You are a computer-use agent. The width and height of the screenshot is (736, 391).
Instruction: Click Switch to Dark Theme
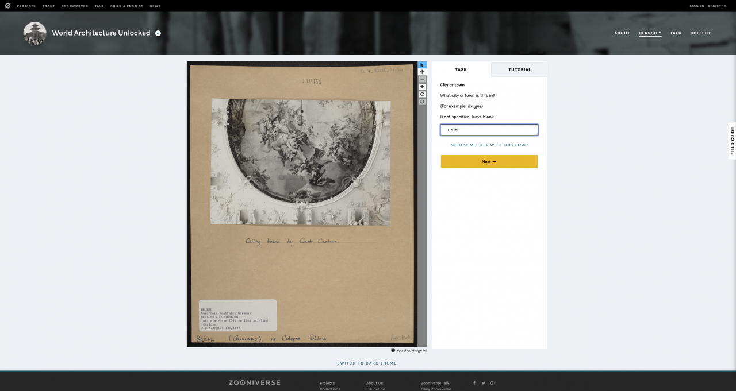pos(367,363)
